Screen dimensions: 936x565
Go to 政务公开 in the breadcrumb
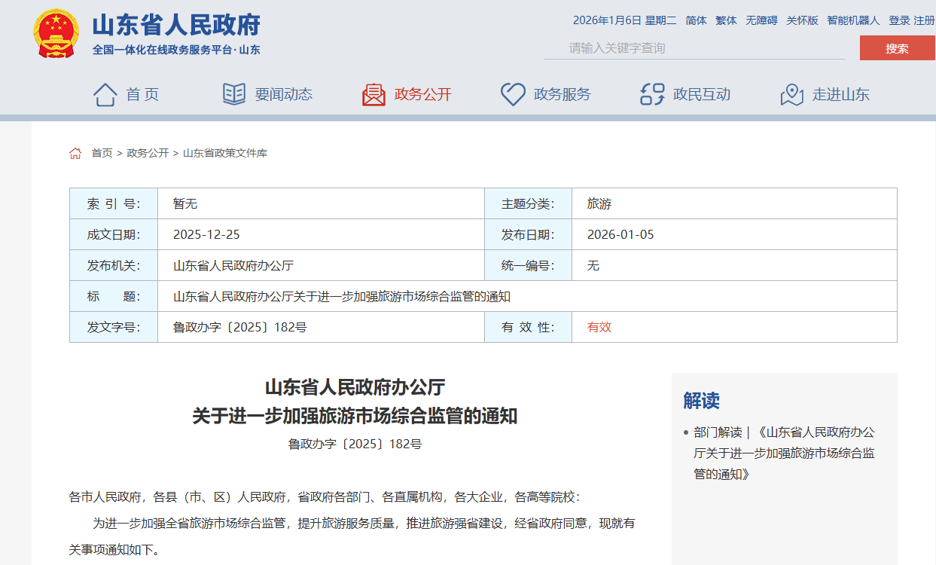148,154
